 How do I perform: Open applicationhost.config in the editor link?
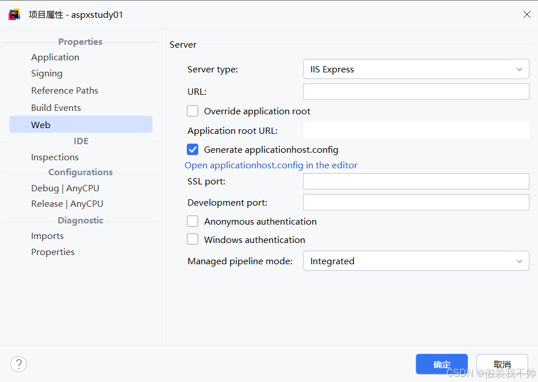tap(271, 165)
